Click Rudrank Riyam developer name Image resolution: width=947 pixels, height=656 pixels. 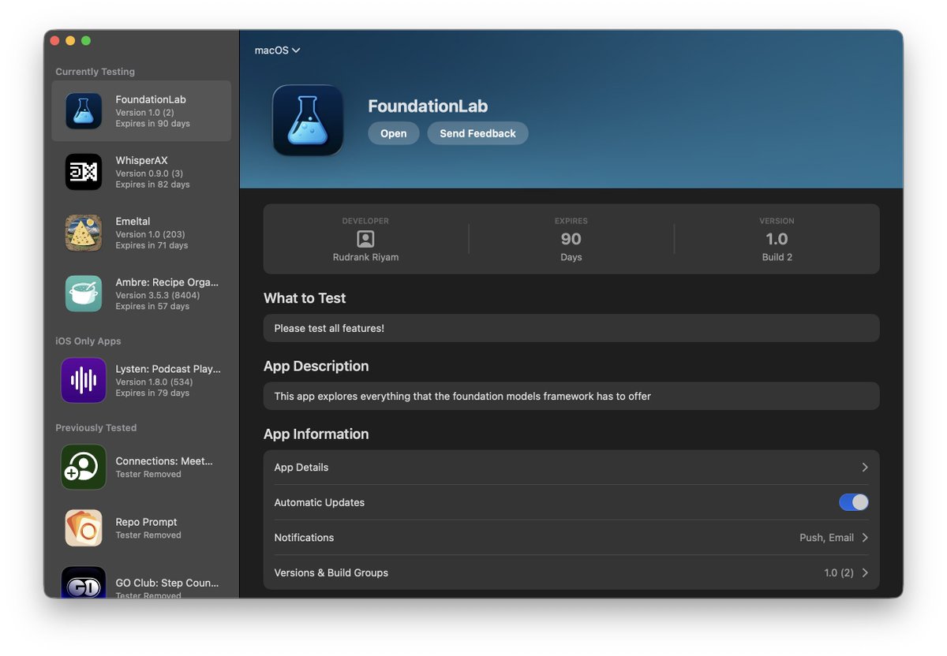tap(365, 257)
